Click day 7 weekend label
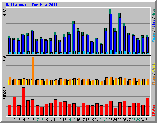The width and height of the screenshot is (157, 123). 38,120
